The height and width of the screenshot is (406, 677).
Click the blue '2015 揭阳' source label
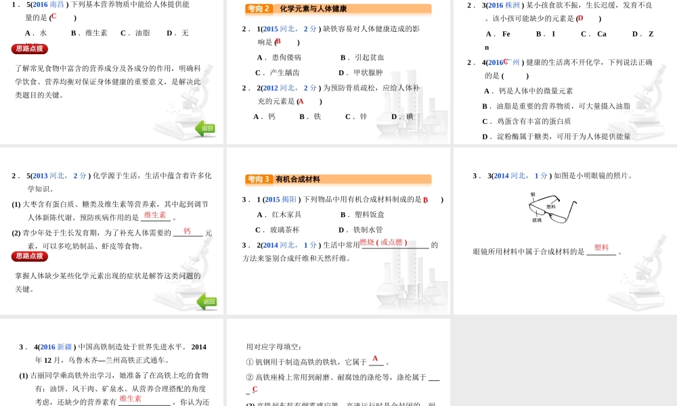point(281,200)
